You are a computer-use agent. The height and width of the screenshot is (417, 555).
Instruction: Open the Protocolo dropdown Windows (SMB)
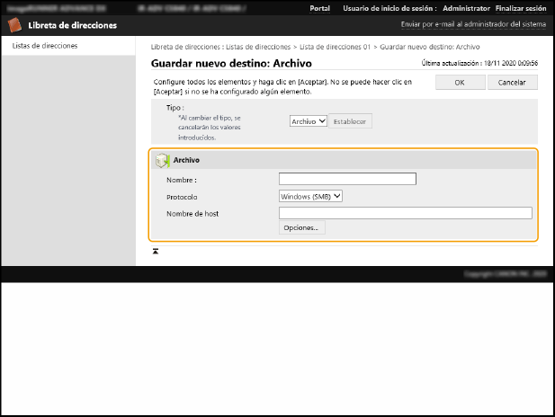[311, 196]
